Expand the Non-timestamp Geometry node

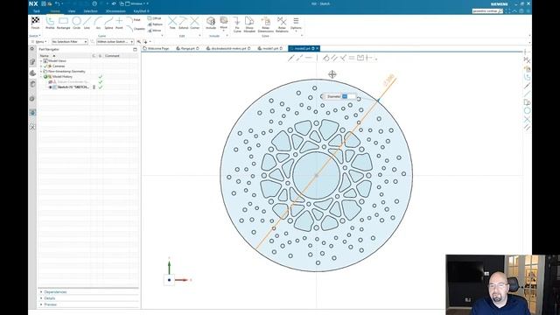tap(41, 72)
